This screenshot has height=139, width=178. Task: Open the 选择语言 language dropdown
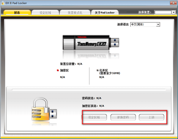145,24
